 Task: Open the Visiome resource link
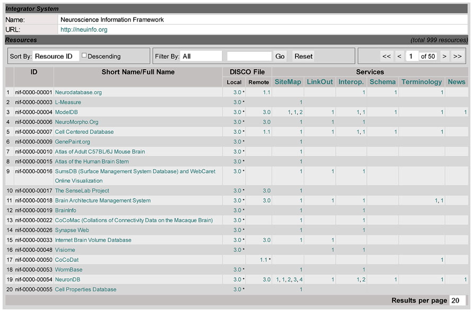[x=65, y=250]
